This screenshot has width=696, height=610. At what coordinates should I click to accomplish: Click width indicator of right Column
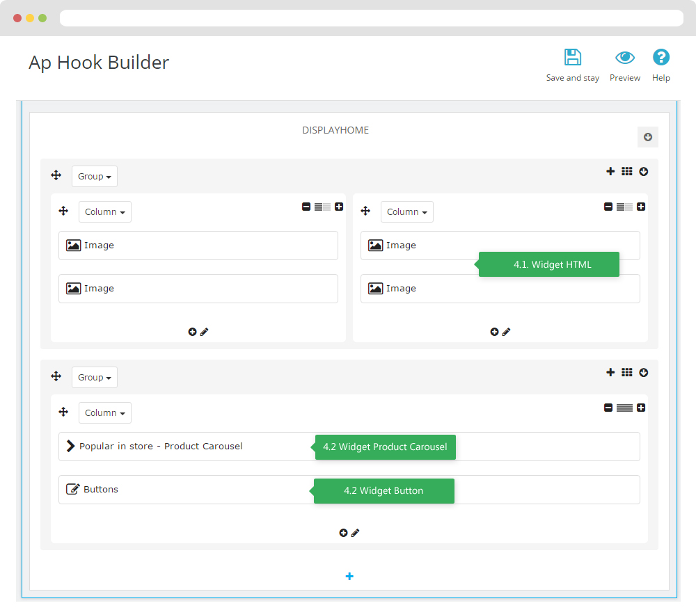[x=624, y=207]
